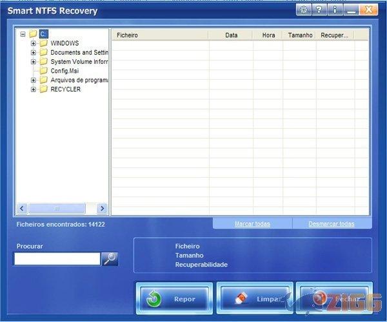Expand Documents and Settings node

click(x=34, y=52)
